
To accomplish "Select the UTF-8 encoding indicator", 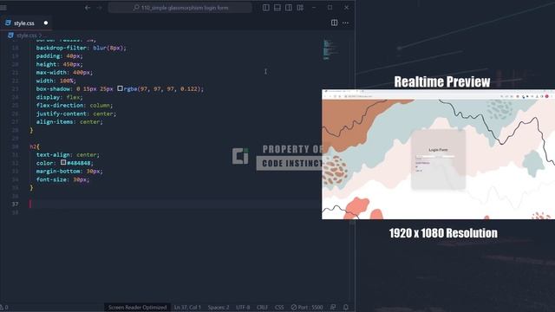I will pyautogui.click(x=243, y=307).
